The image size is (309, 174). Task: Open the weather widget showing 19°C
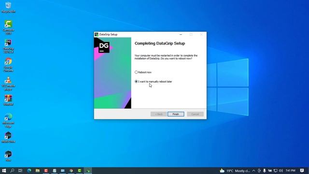[x=235, y=171]
